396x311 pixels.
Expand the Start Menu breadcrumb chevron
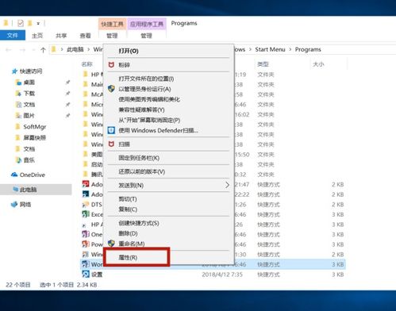click(x=290, y=49)
